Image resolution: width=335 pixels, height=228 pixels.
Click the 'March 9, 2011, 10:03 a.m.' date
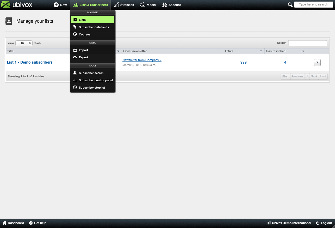pyautogui.click(x=139, y=65)
